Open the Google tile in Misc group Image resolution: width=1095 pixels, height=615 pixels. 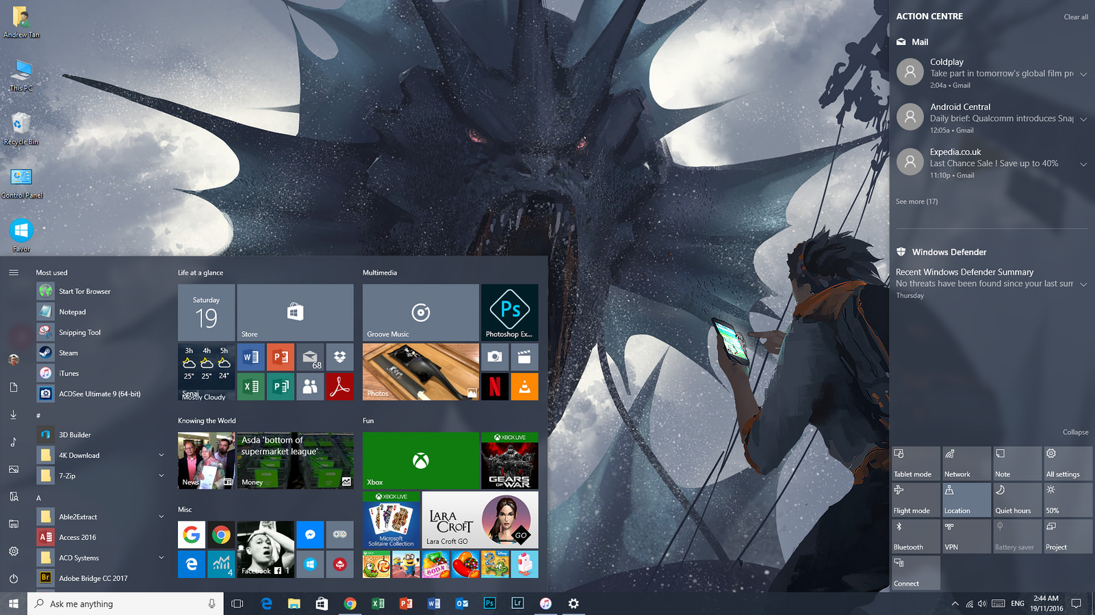tap(192, 535)
